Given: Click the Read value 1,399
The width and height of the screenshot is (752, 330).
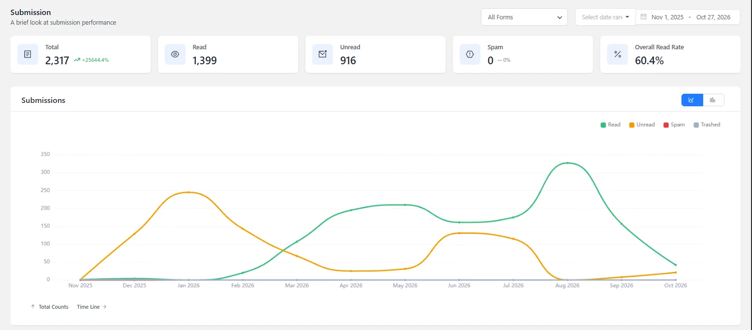Looking at the screenshot, I should click(x=204, y=60).
